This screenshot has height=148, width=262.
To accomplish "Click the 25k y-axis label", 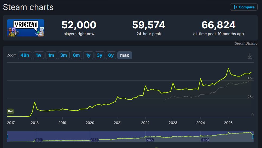I will point(250,97).
